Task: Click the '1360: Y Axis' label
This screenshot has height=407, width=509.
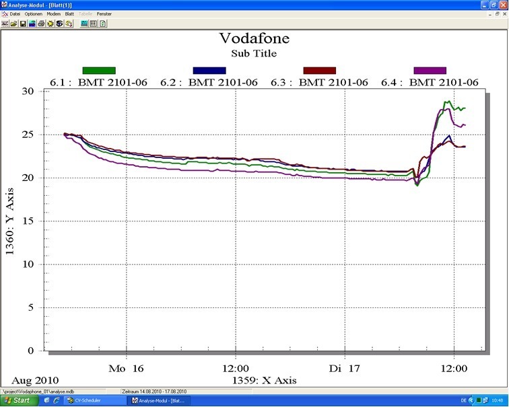Action: tap(9, 221)
